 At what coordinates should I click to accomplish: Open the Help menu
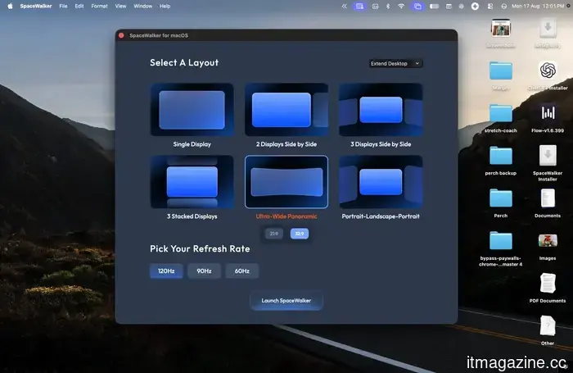pos(165,6)
